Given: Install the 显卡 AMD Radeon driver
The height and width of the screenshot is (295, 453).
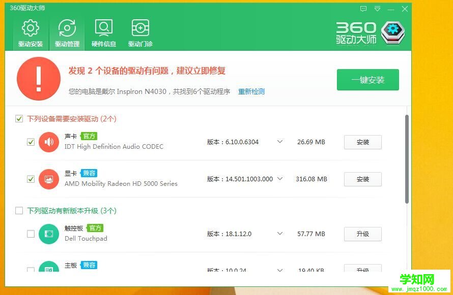Looking at the screenshot, I should pos(362,179).
